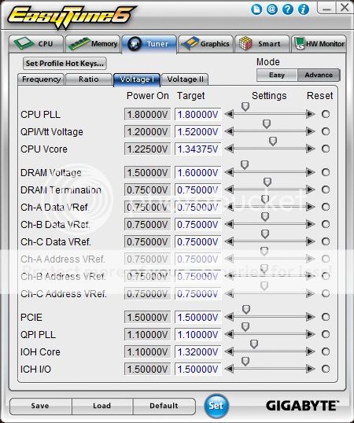
Task: Click the info 'i' icon
Action: [304, 9]
